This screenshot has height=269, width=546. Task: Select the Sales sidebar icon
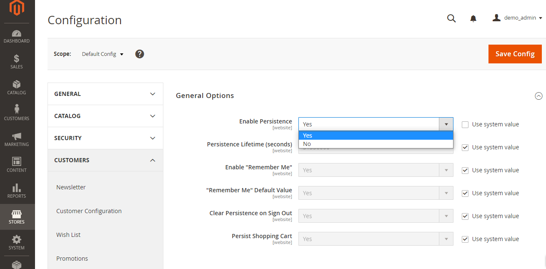(17, 61)
